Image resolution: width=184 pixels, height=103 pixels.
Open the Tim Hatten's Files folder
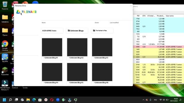pyautogui.click(x=102, y=31)
